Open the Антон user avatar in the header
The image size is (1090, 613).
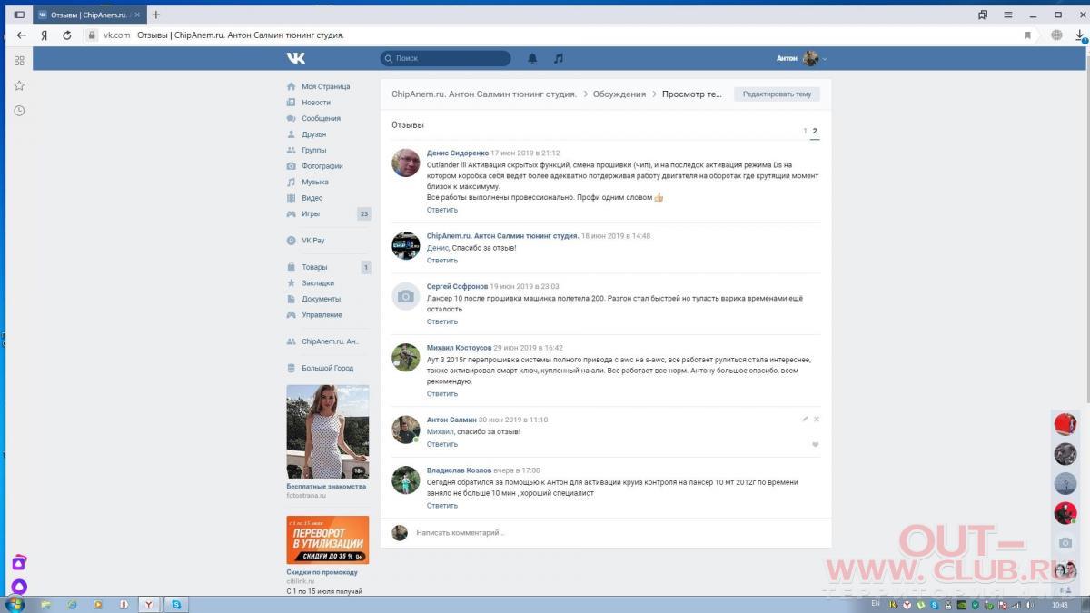click(810, 58)
